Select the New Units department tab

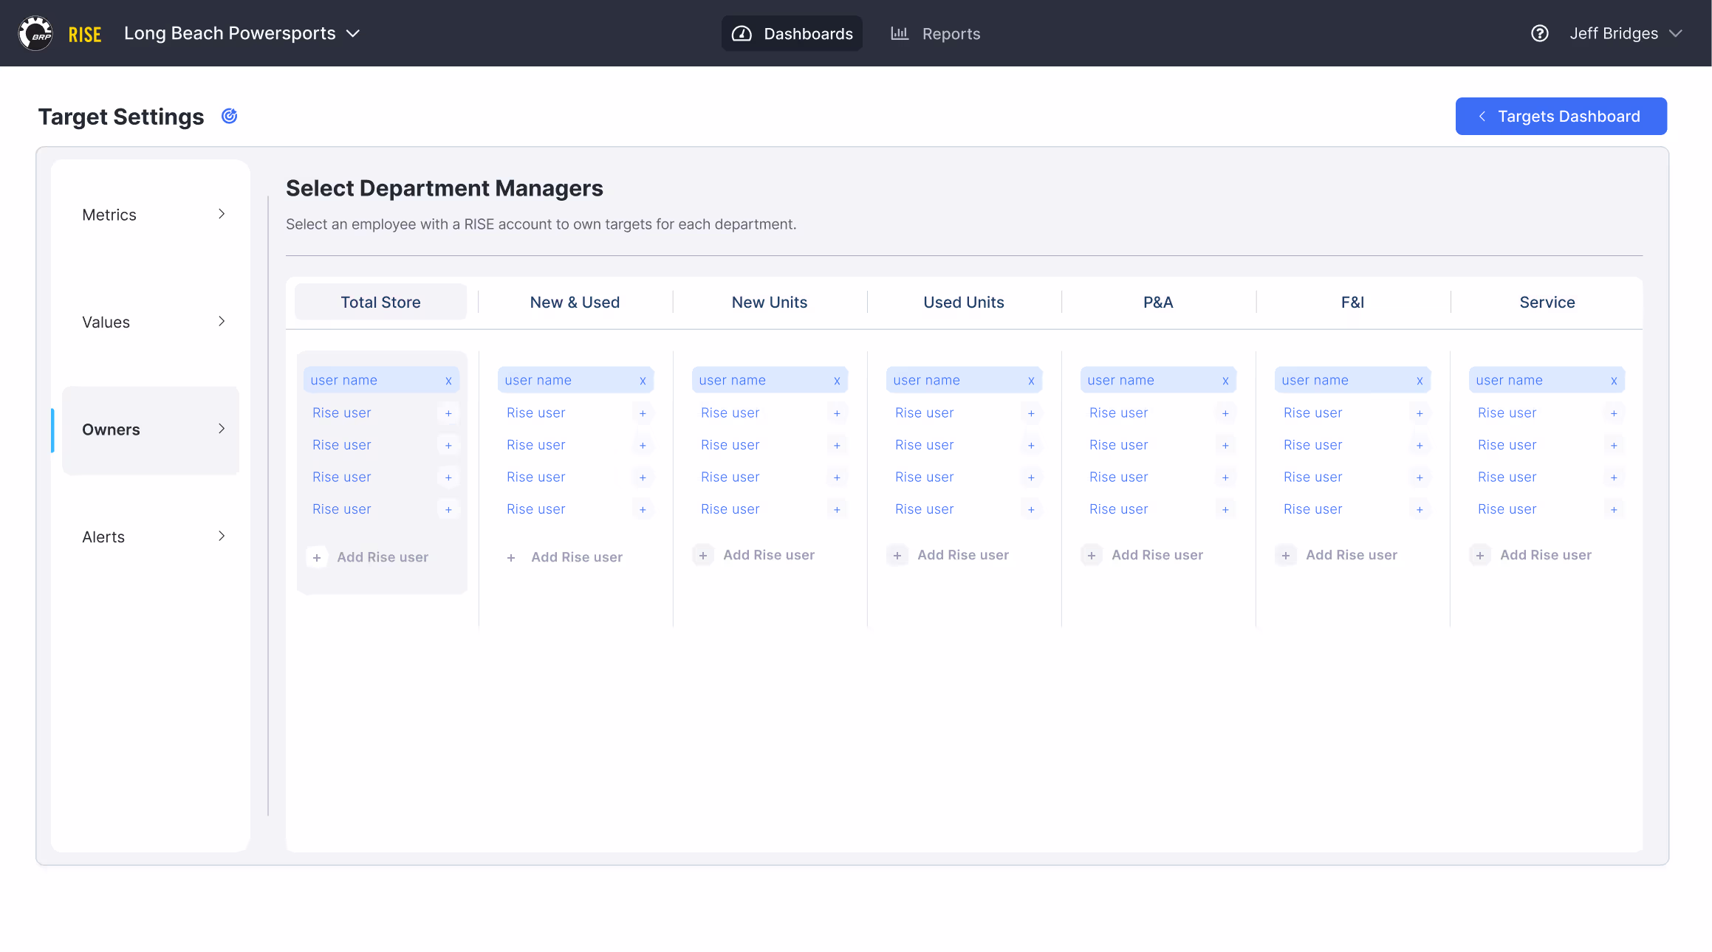pos(769,302)
